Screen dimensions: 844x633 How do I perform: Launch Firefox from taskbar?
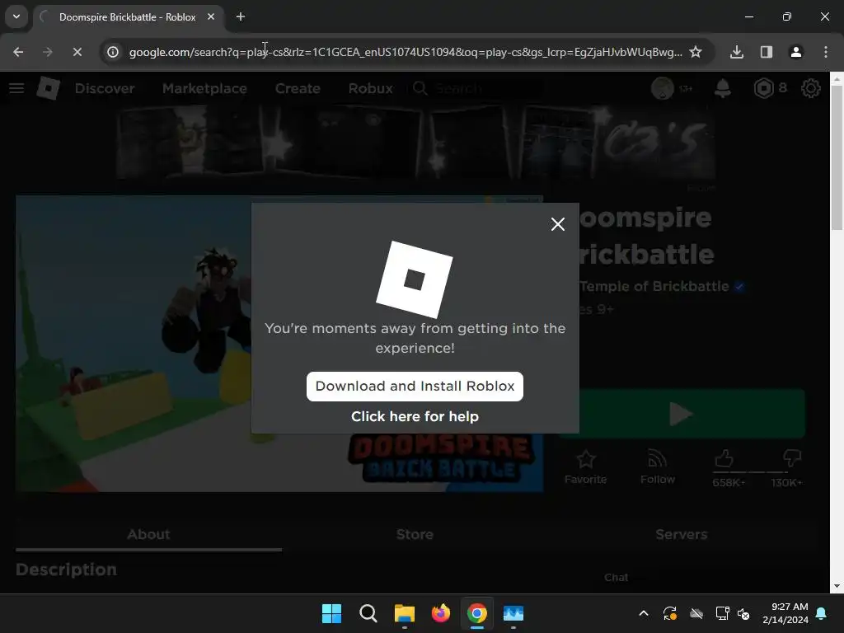click(x=441, y=613)
